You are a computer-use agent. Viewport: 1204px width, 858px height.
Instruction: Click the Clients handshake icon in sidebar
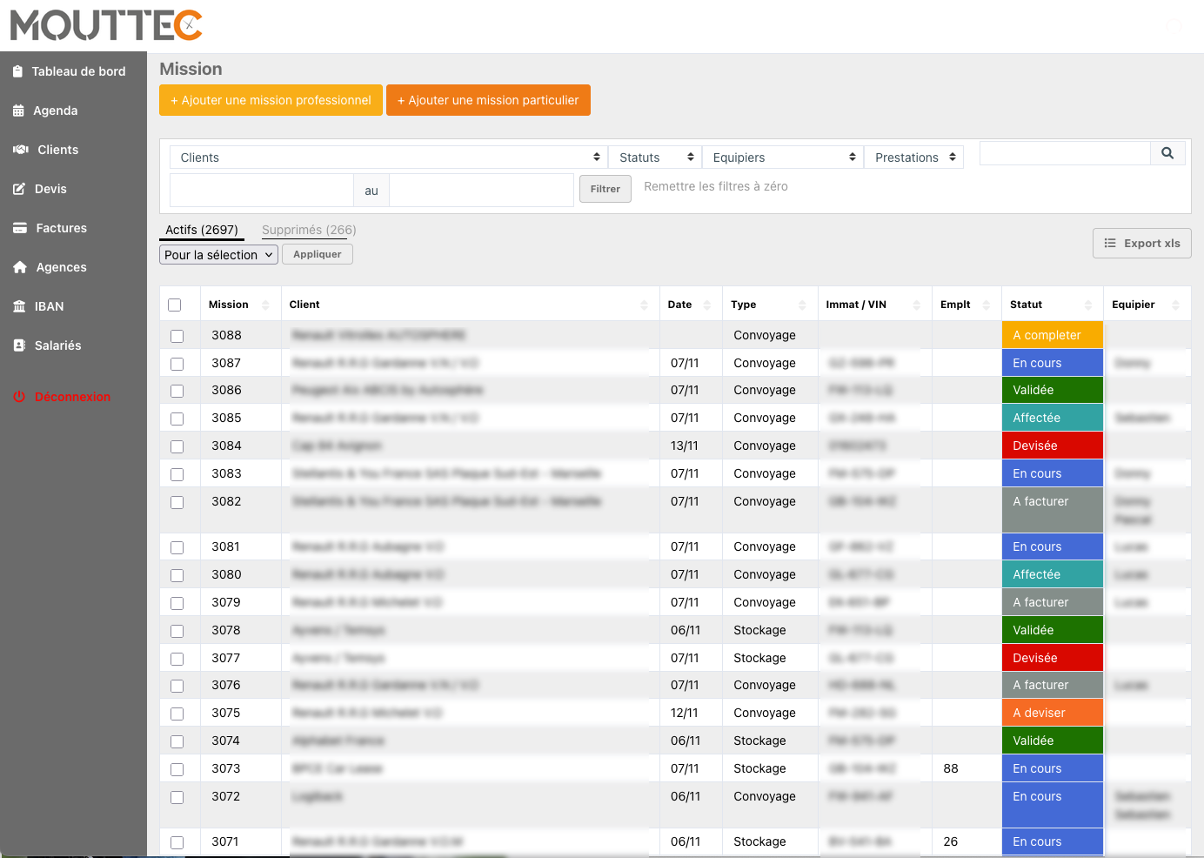[21, 150]
